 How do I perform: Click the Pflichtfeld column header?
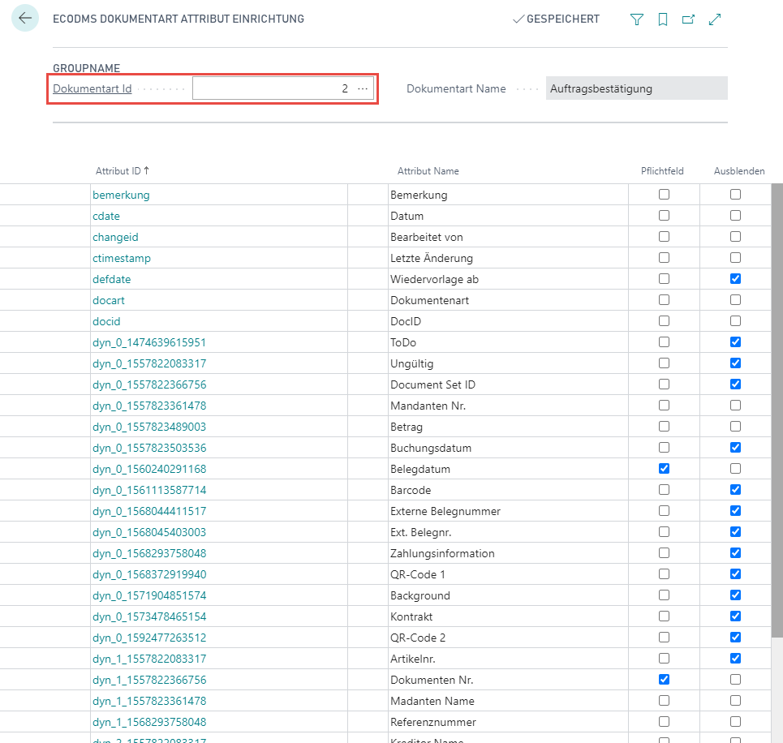click(x=662, y=171)
